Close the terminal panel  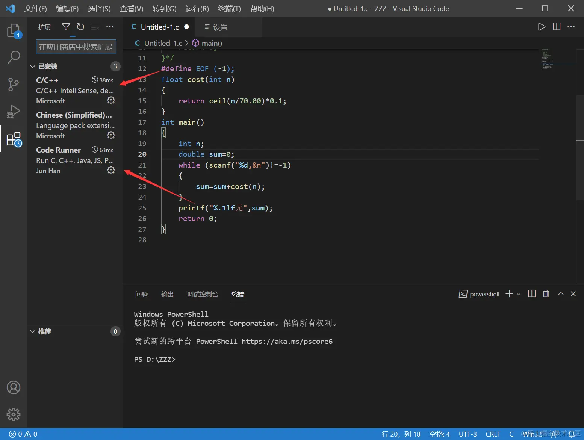point(573,294)
